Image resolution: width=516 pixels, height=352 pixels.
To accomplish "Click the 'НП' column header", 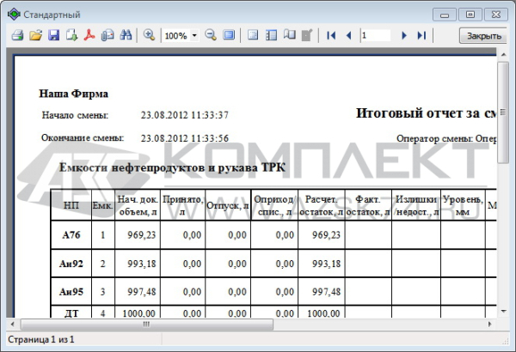I will [x=71, y=205].
